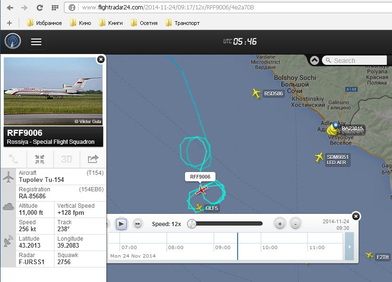
Task: Add a bookmark with the plus icon
Action: point(9,23)
